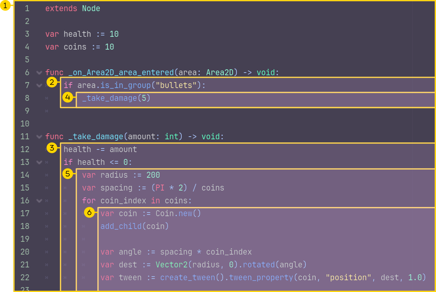Image resolution: width=436 pixels, height=292 pixels.
Task: Click the yellow badge numbered 5
Action: [x=68, y=174]
